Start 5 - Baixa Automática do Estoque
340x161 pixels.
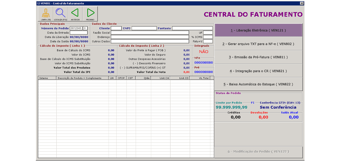[x=258, y=84]
